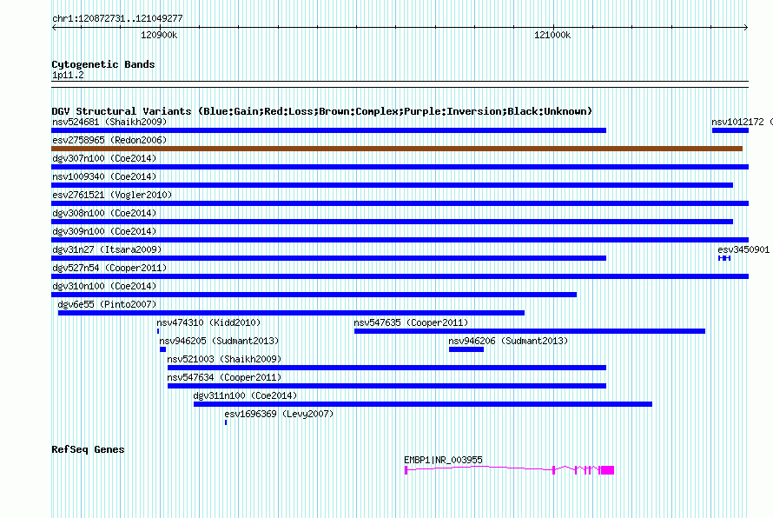Click the nsv547635 (Cooper2011) gain bar
The height and width of the screenshot is (518, 773).
(530, 331)
